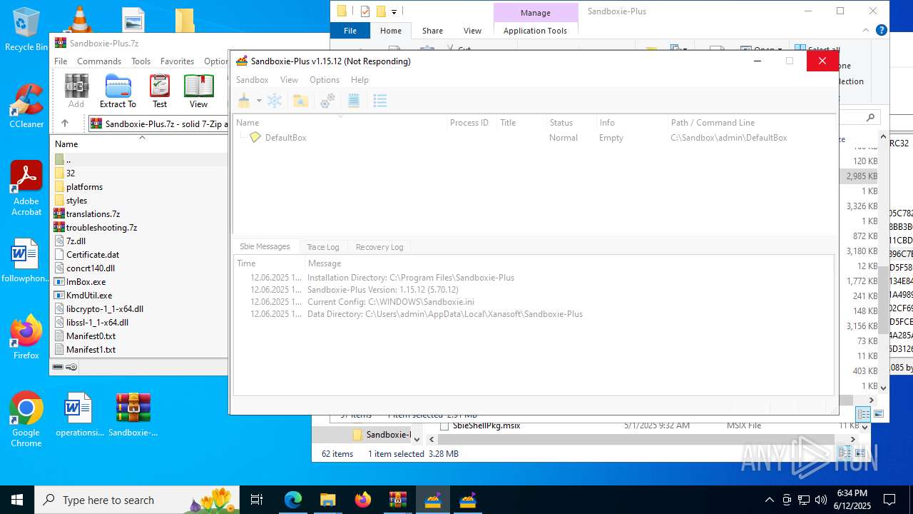Open the Help menu in Sandboxie-Plus
The width and height of the screenshot is (913, 514).
tap(359, 80)
